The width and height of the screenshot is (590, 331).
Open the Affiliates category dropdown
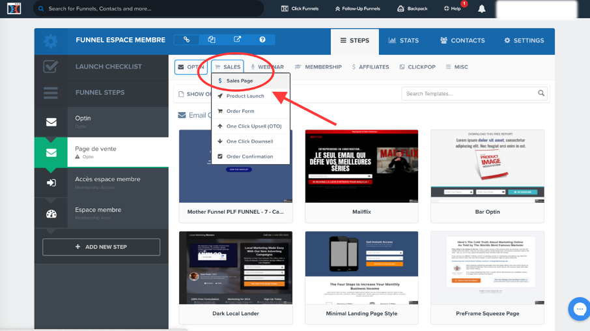pyautogui.click(x=371, y=67)
